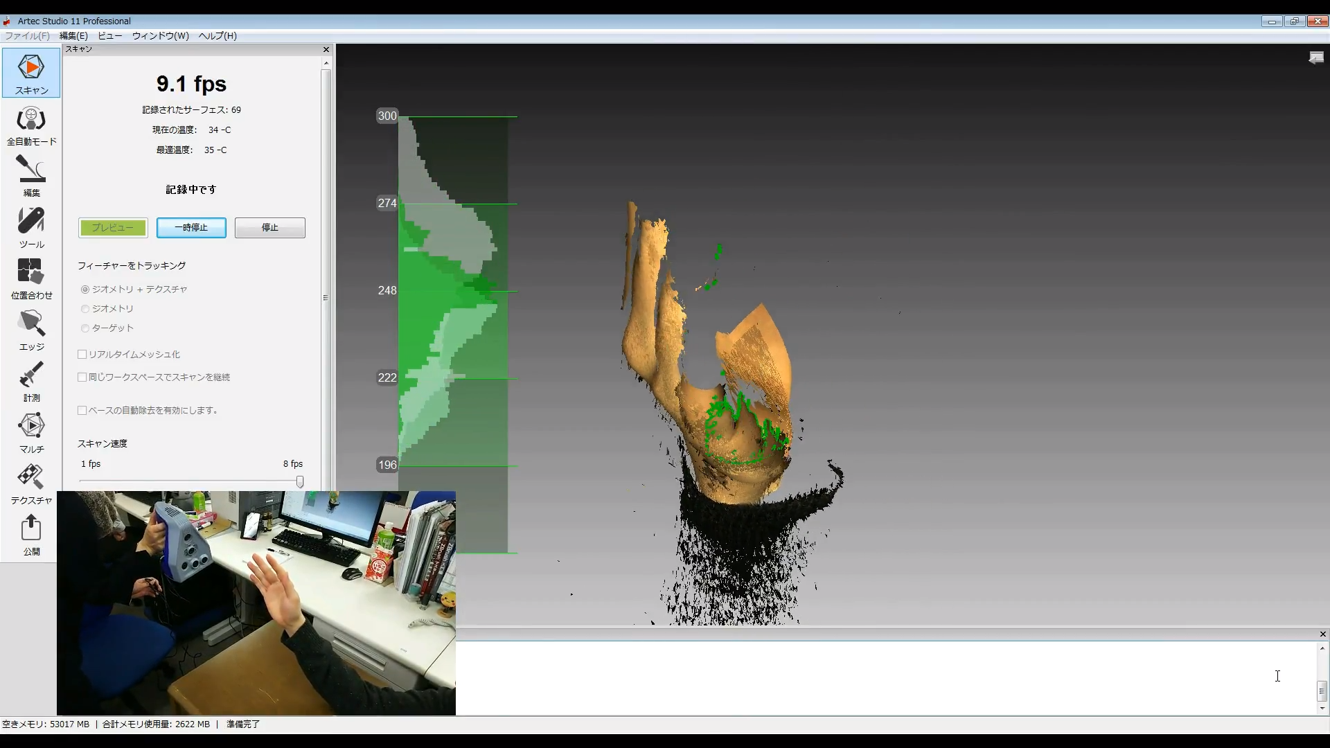Restore the Artec Studio window
Image resolution: width=1330 pixels, height=748 pixels.
point(1294,21)
